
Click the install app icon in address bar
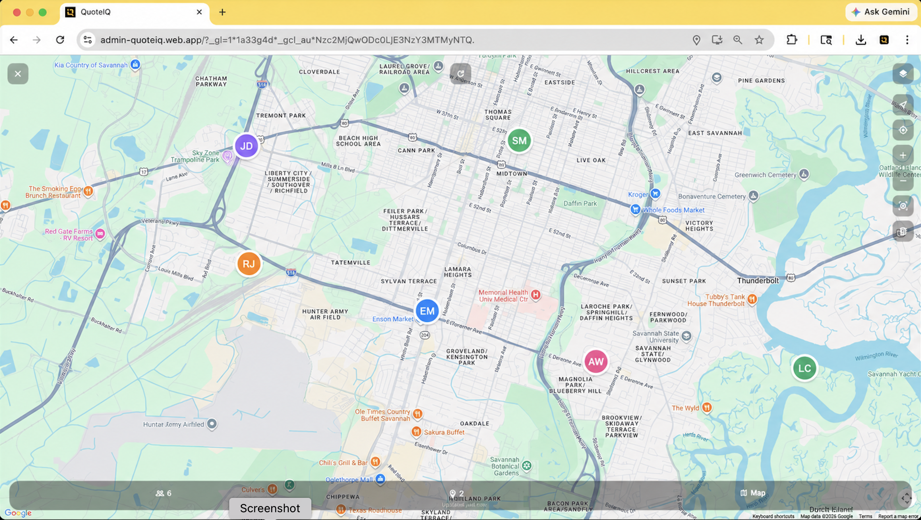click(717, 40)
